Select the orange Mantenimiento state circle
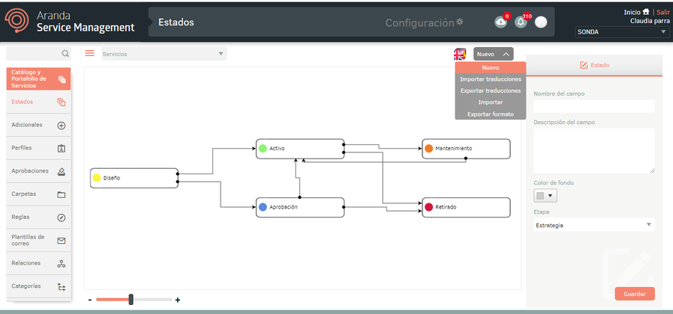 [428, 149]
